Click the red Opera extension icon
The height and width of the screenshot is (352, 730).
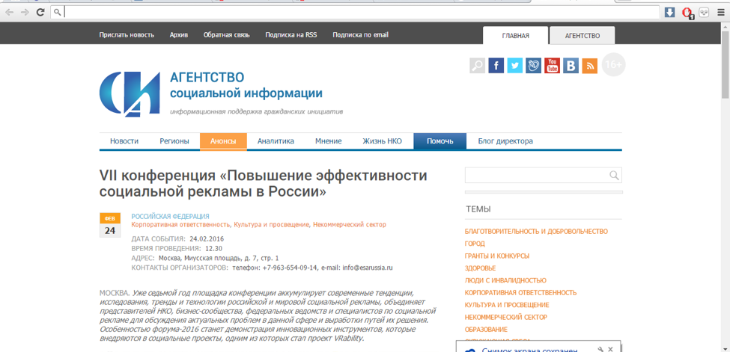click(x=687, y=13)
